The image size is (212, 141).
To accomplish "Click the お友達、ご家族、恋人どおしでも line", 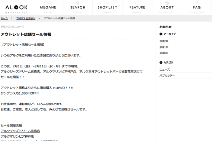I will [44, 109].
